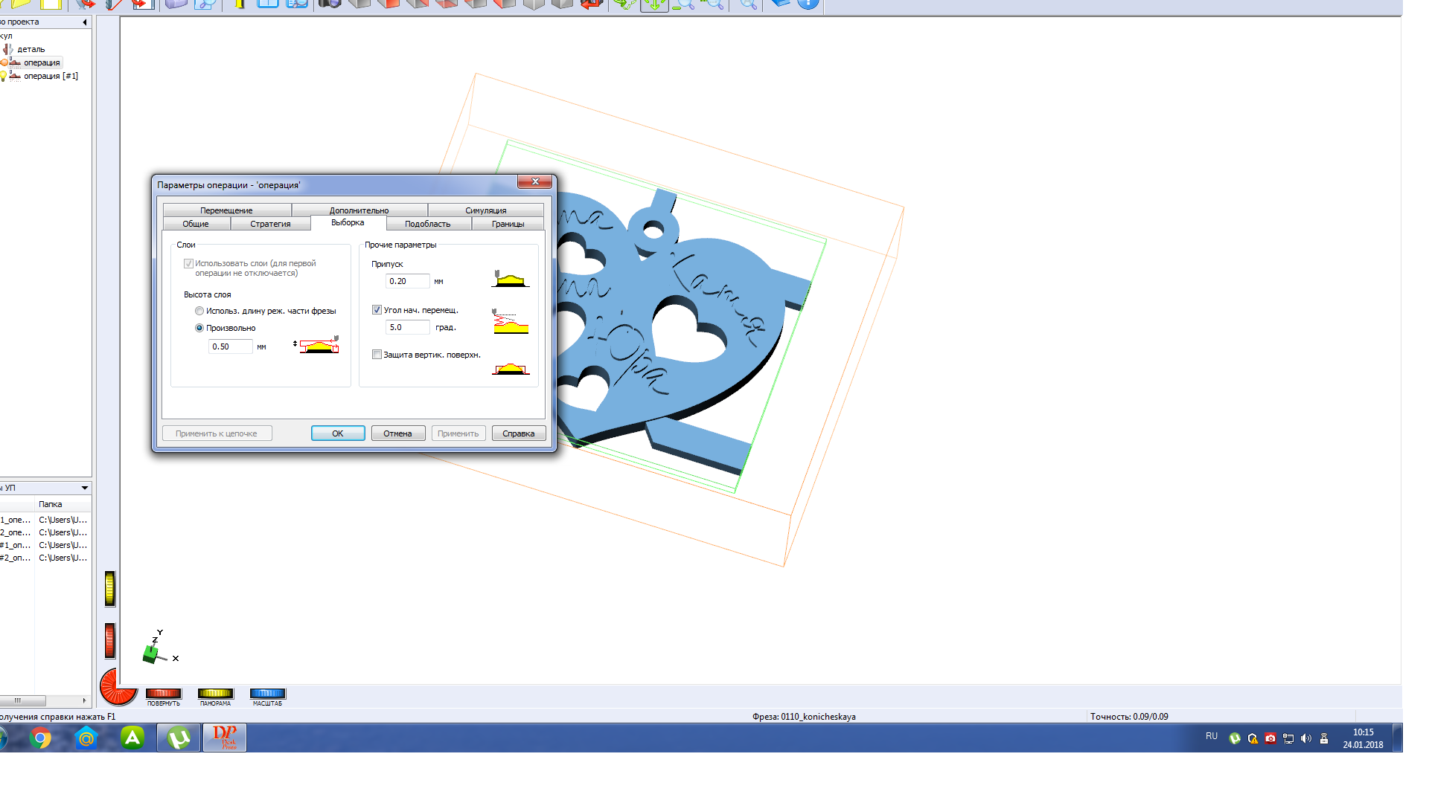
Task: Click the uTorrent taskbar icon
Action: [179, 738]
